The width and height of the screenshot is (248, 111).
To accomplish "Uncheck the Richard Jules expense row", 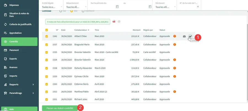I will [47, 99].
